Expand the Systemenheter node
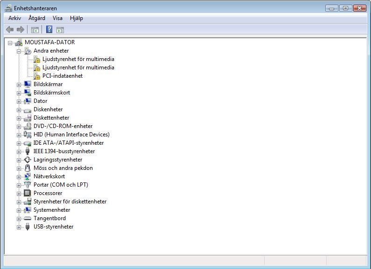Viewport: 371px width, 269px height. (x=19, y=210)
